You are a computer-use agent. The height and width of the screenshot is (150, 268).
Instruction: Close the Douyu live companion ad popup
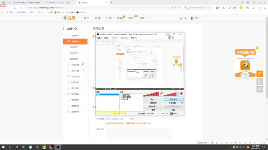257,48
